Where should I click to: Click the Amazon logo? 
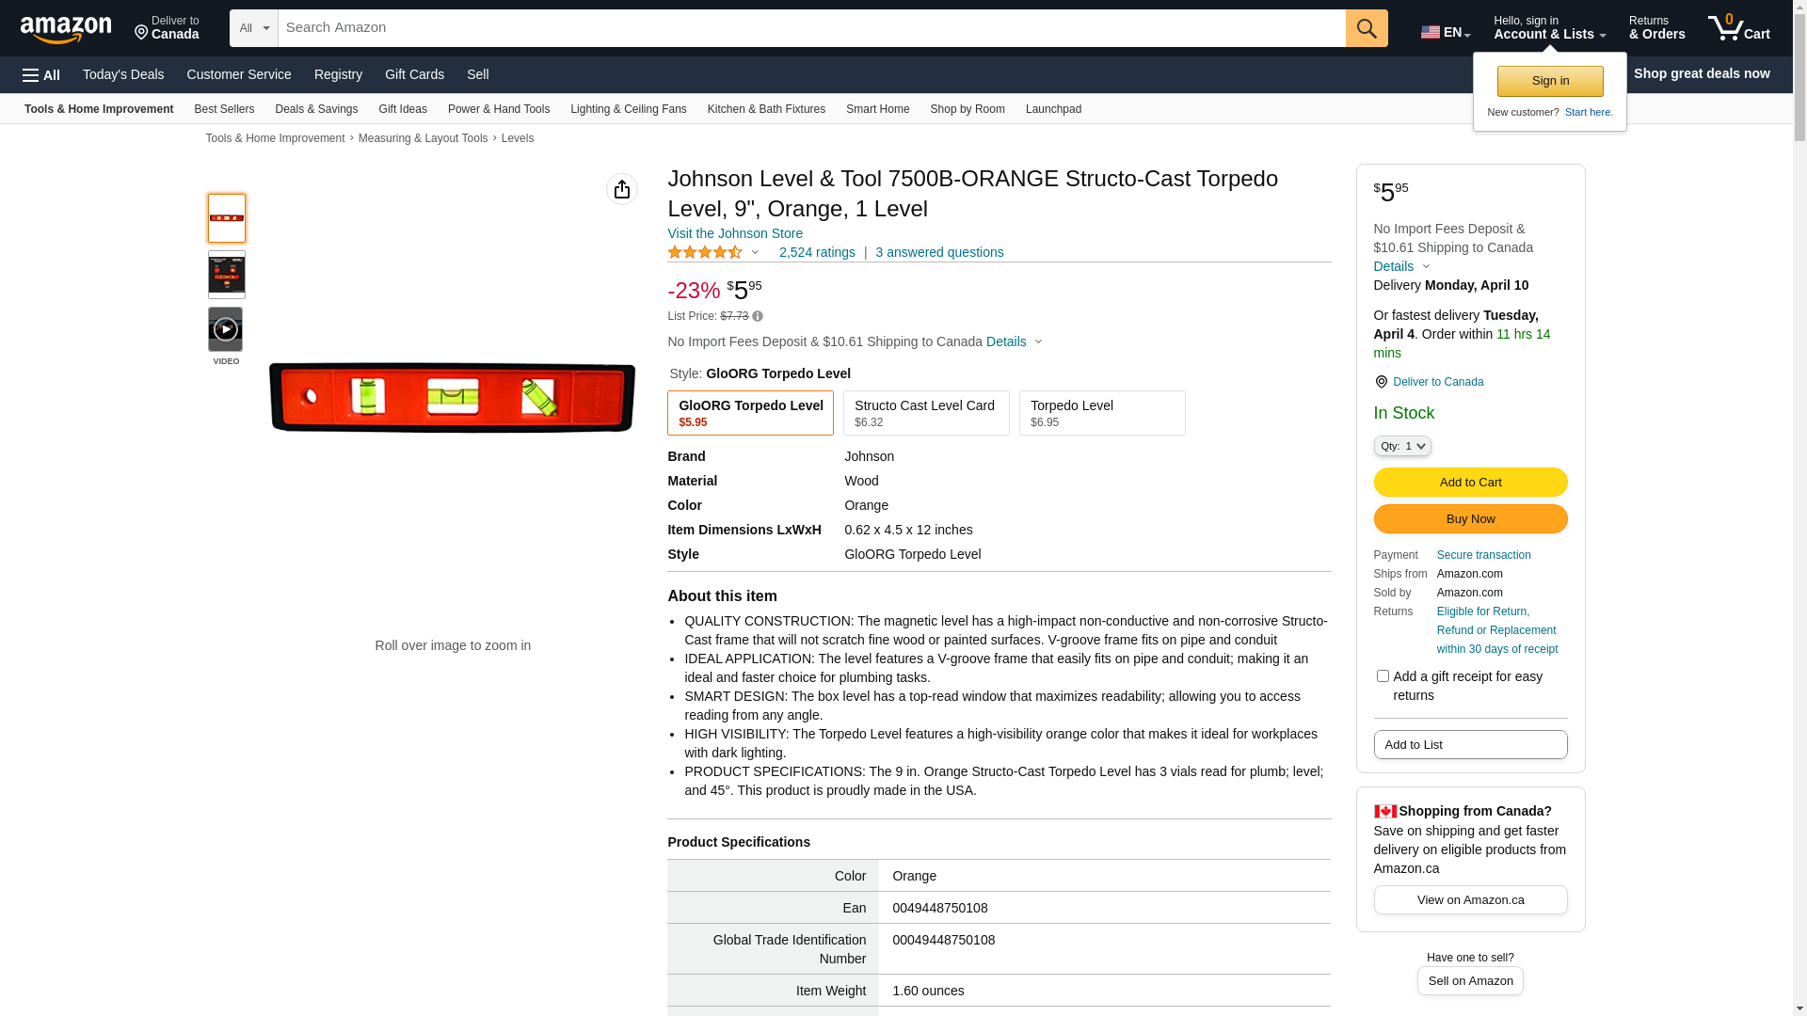click(66, 30)
